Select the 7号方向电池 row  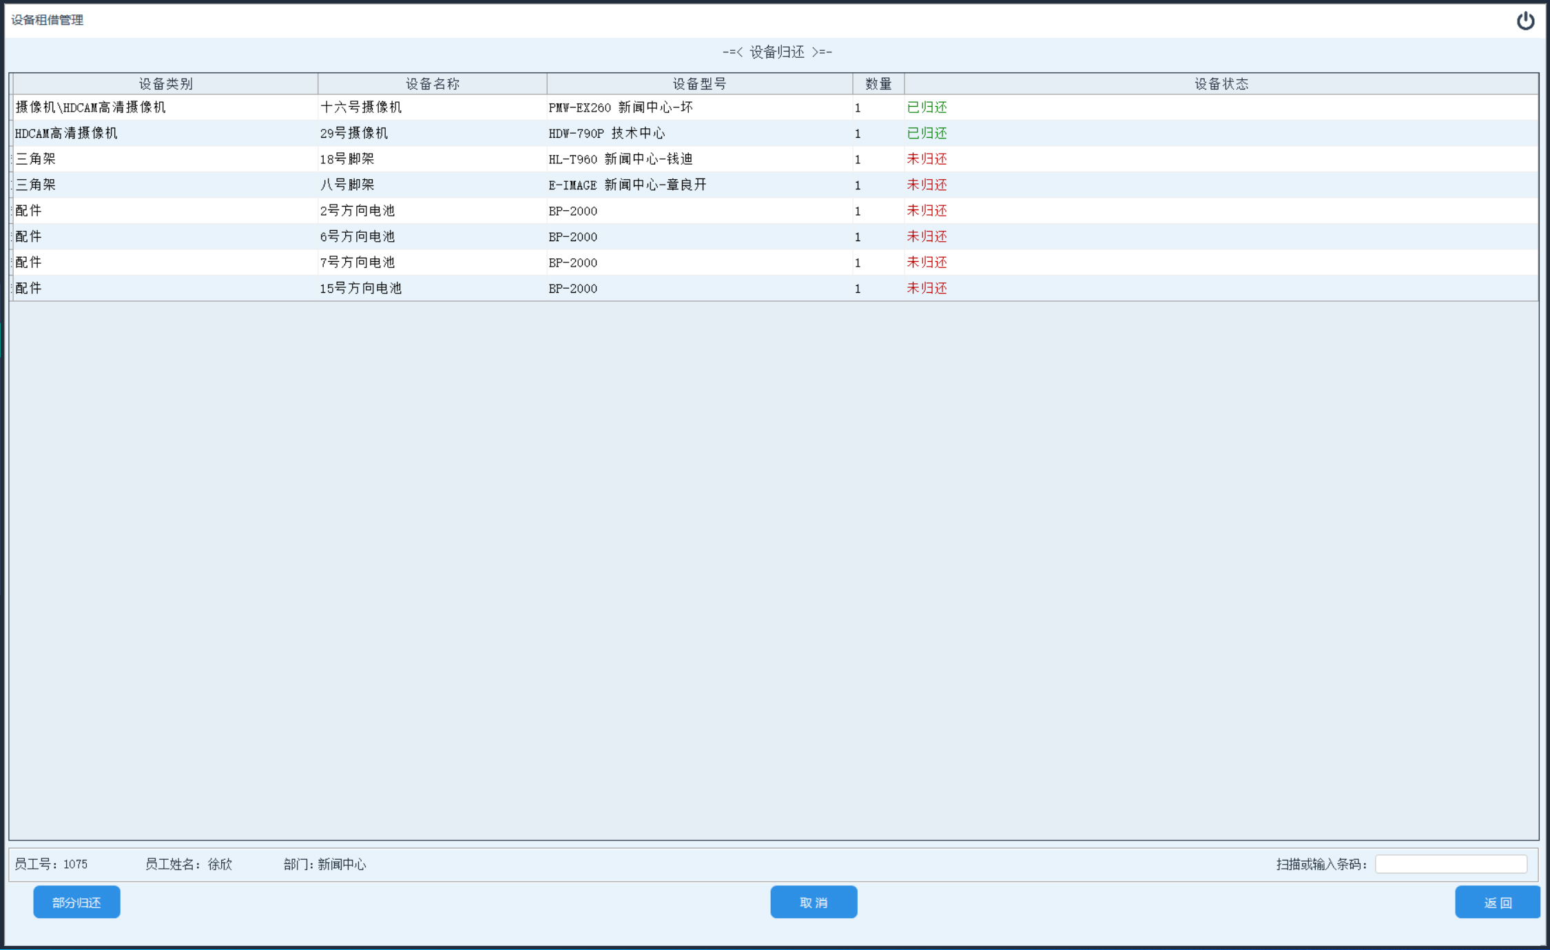[x=358, y=262]
